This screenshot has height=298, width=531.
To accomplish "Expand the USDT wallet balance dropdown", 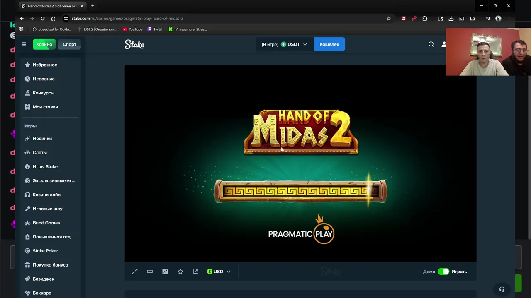I will (284, 44).
